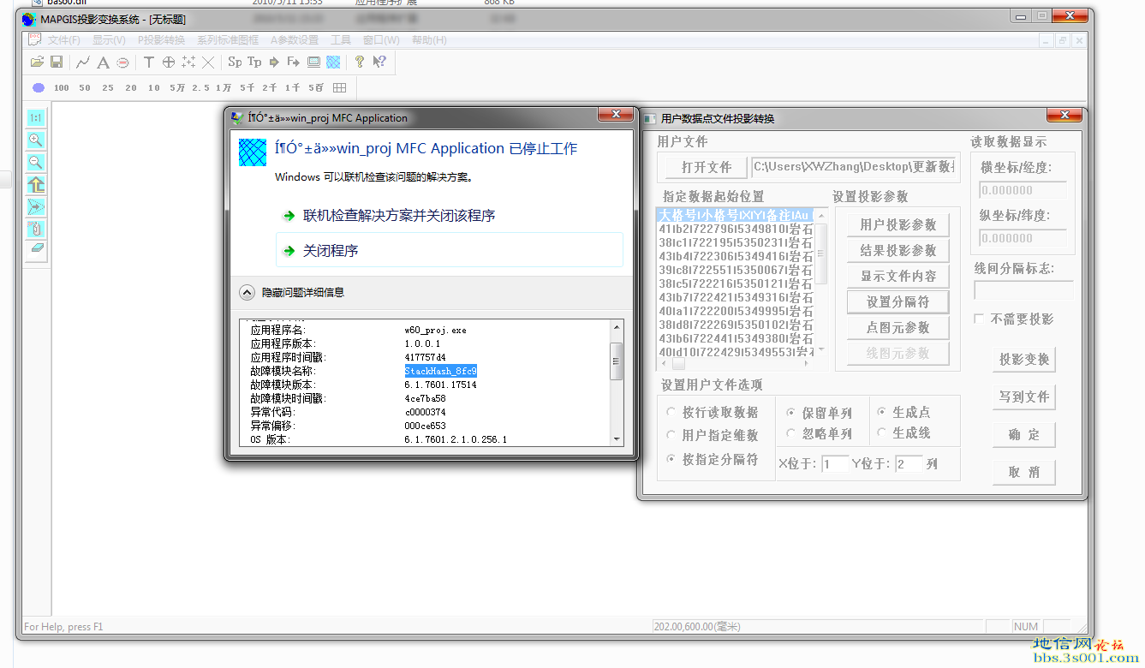Viewport: 1145px width, 668px height.
Task: Select the 100 scale toolbar button
Action: click(62, 87)
